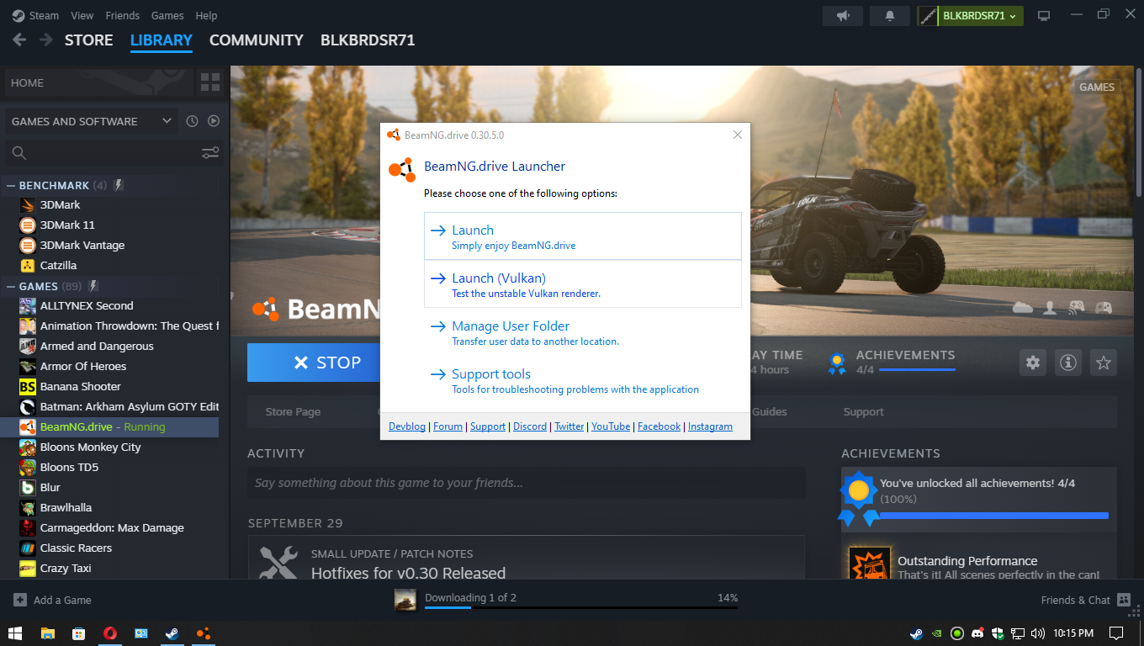Click the download progress bar

(x=581, y=608)
